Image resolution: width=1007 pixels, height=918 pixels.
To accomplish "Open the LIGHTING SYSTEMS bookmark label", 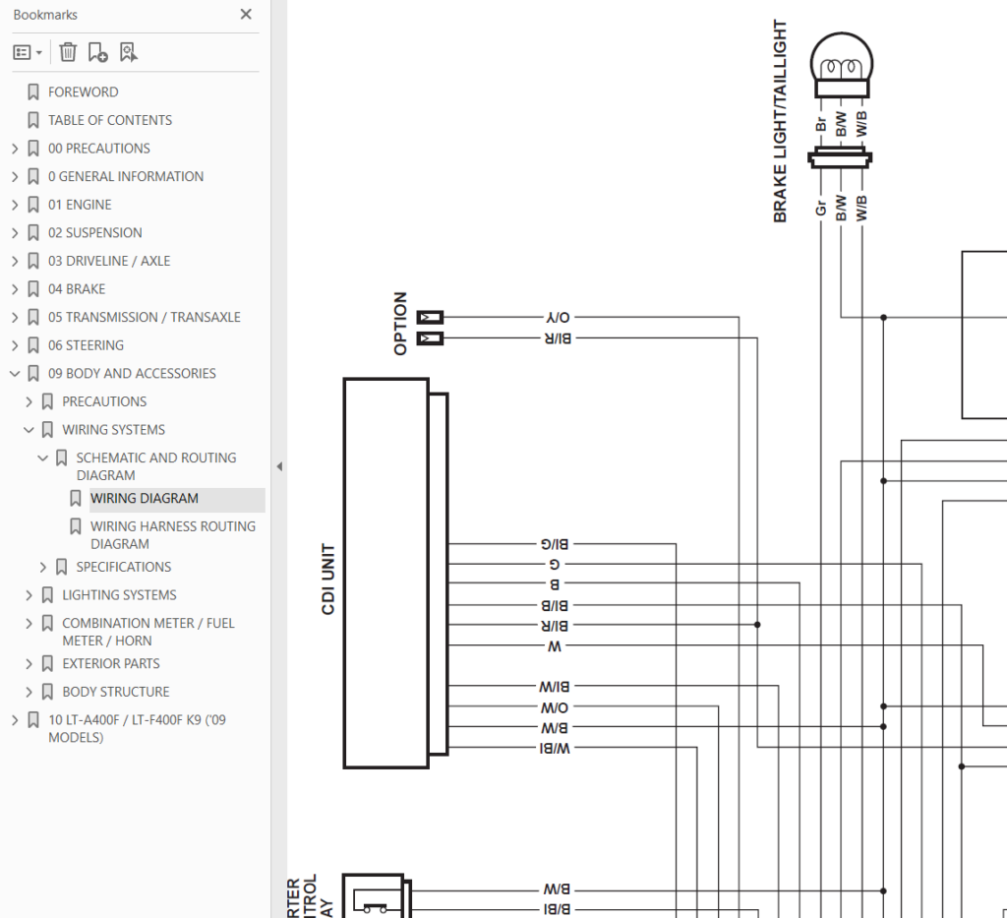I will tap(119, 595).
